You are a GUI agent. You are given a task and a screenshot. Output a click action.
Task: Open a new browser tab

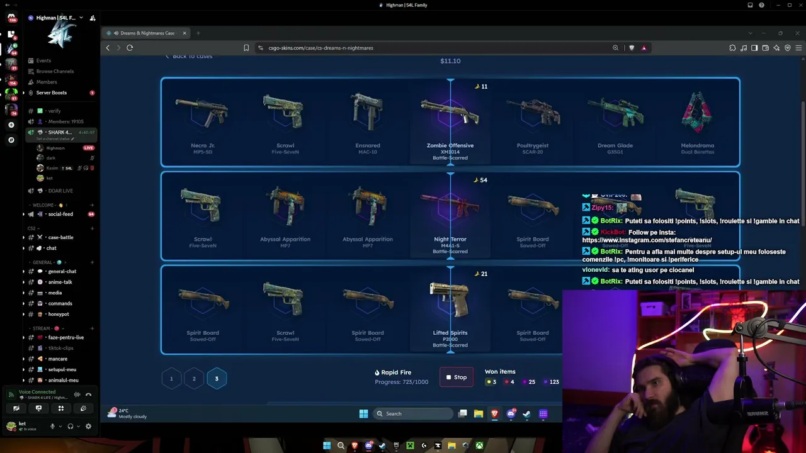coord(198,33)
